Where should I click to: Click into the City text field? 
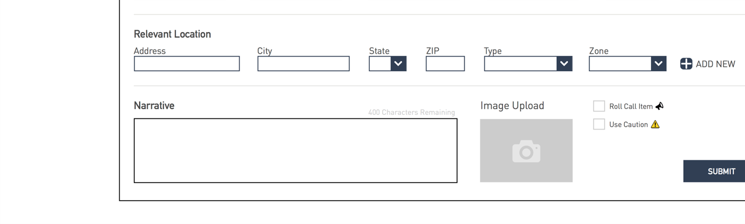303,64
